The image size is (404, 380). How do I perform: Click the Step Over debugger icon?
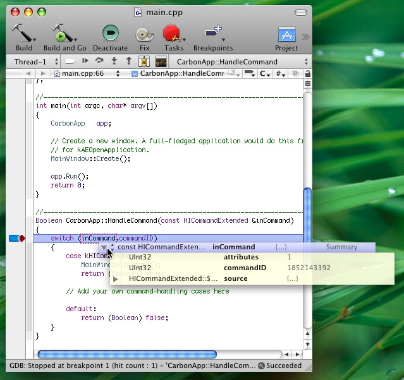99,62
